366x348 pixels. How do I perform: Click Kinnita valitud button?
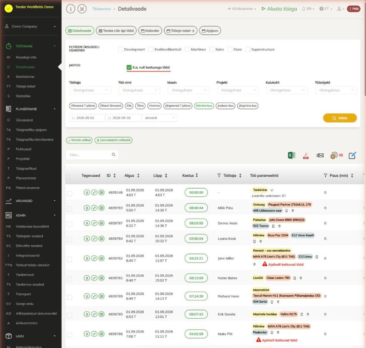pyautogui.click(x=79, y=140)
